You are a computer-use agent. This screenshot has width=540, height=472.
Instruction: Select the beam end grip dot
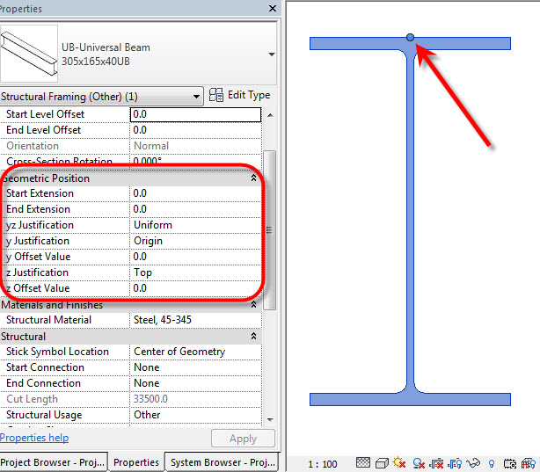410,37
